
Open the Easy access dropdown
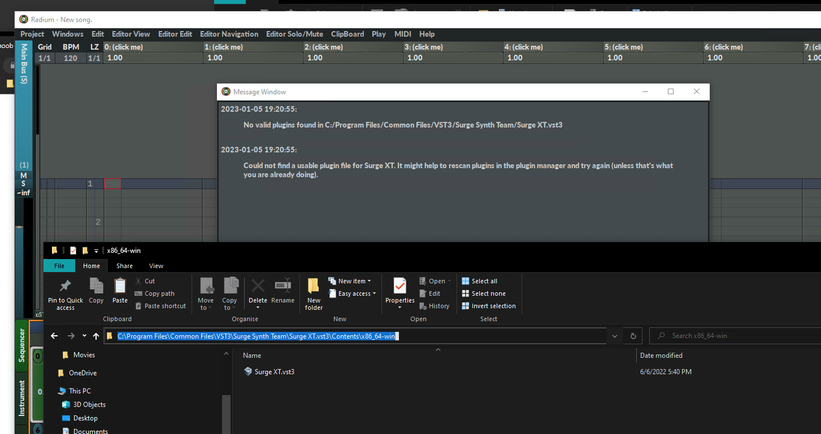pos(353,293)
